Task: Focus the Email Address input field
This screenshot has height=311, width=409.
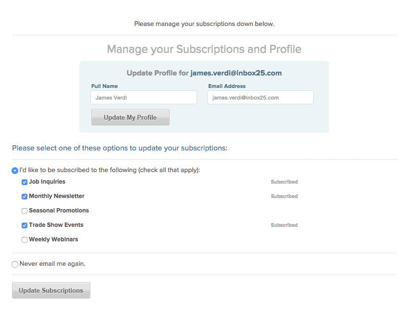Action: (x=260, y=98)
